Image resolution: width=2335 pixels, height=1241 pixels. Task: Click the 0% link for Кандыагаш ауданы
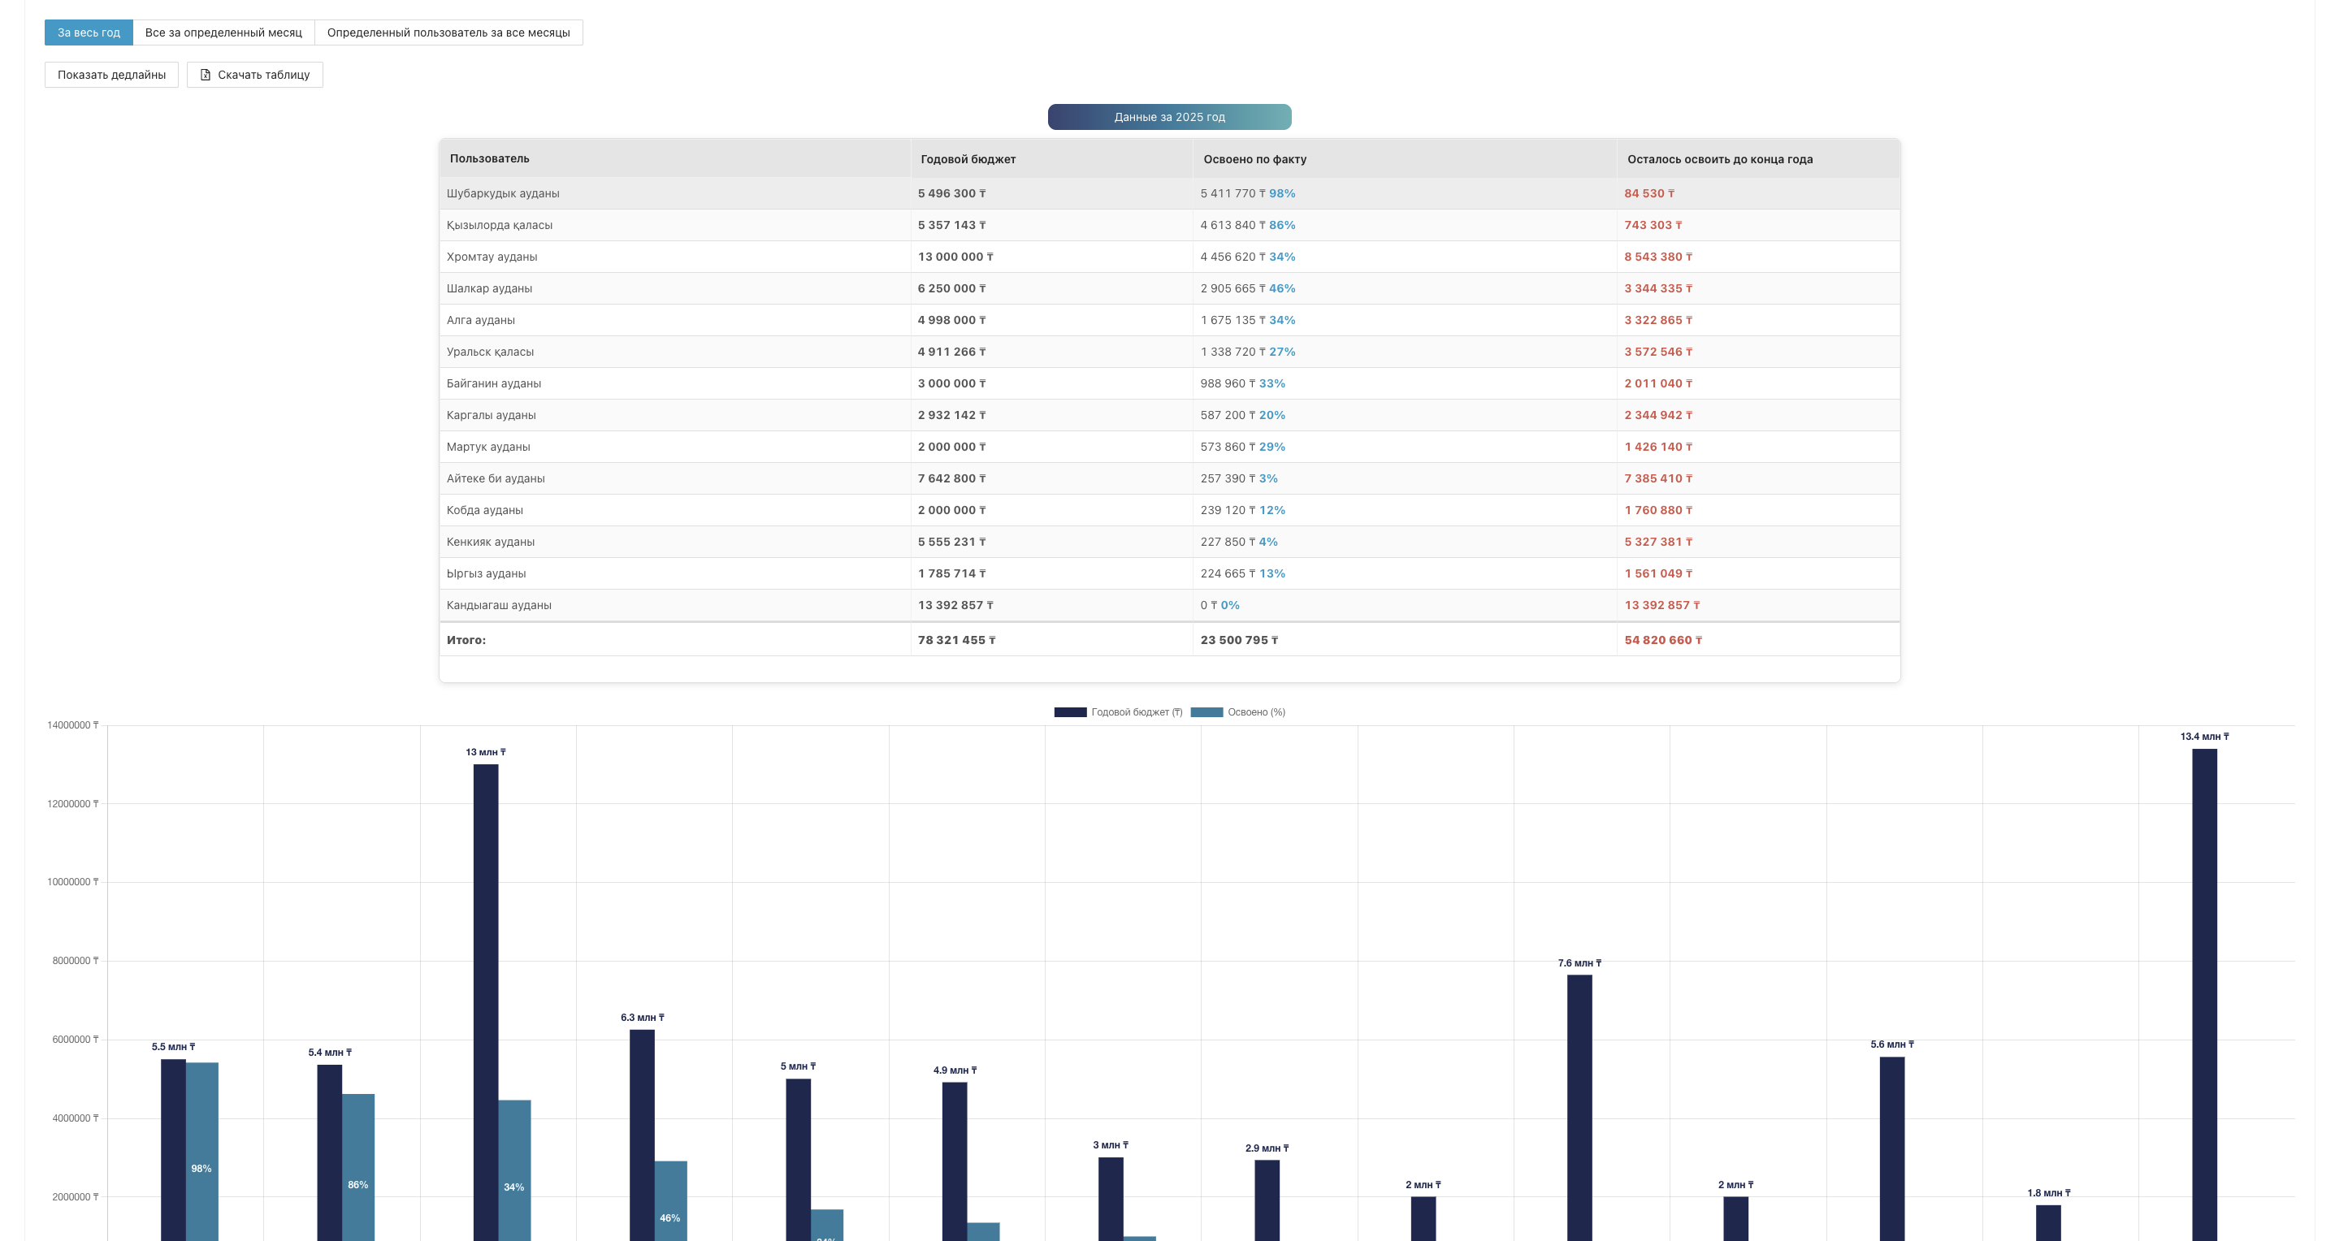point(1228,604)
